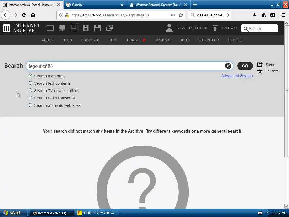
Task: Click the UPLOAD link
Action: point(229,28)
